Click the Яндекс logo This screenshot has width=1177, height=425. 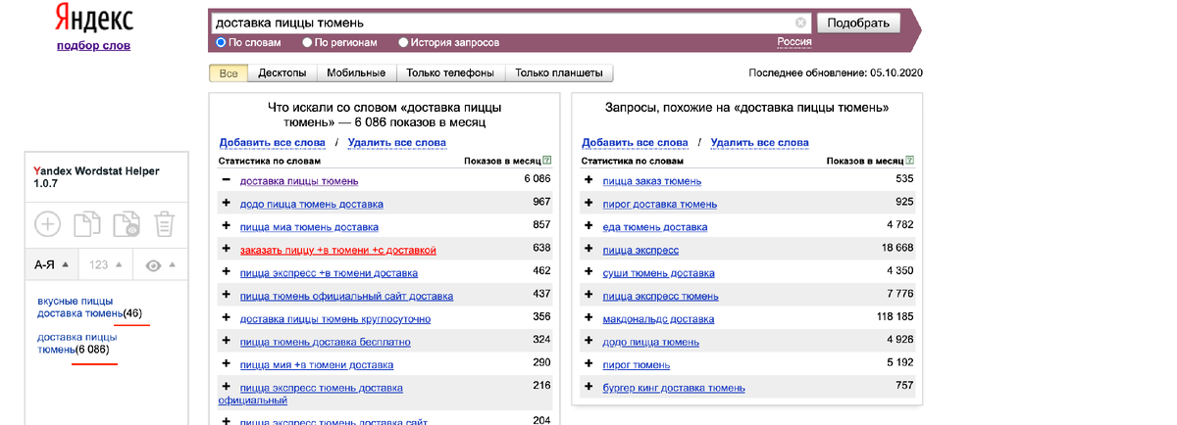pos(93,20)
